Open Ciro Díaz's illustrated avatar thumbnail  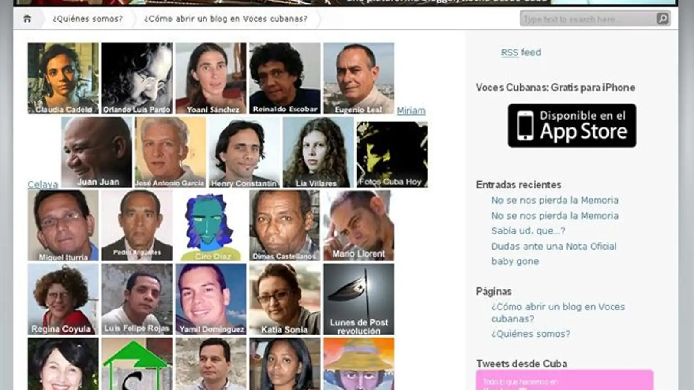pyautogui.click(x=211, y=225)
